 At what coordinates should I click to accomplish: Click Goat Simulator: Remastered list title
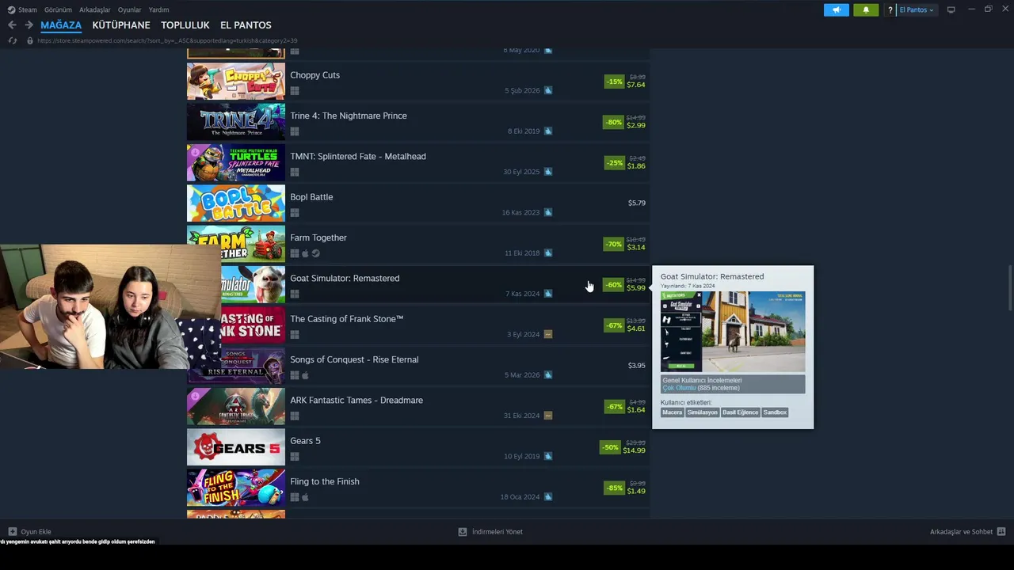click(x=345, y=278)
